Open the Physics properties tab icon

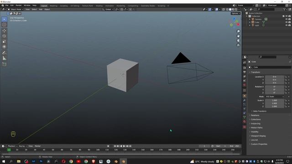(245, 109)
